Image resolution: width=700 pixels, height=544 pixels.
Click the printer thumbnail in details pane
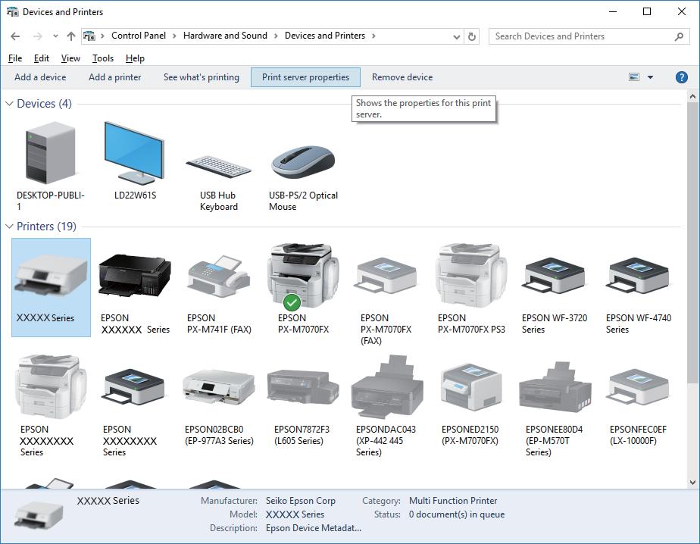39,514
